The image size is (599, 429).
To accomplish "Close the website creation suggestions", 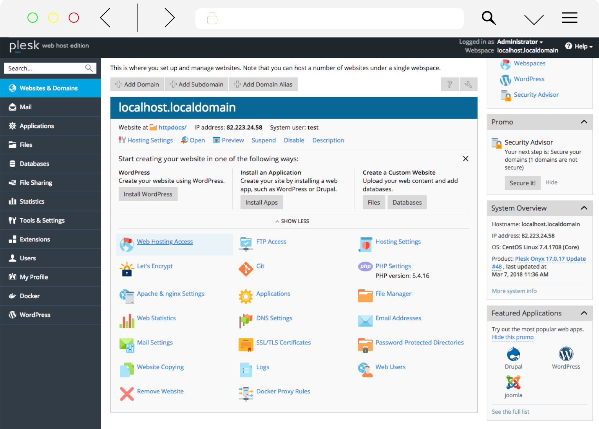I will [x=465, y=159].
